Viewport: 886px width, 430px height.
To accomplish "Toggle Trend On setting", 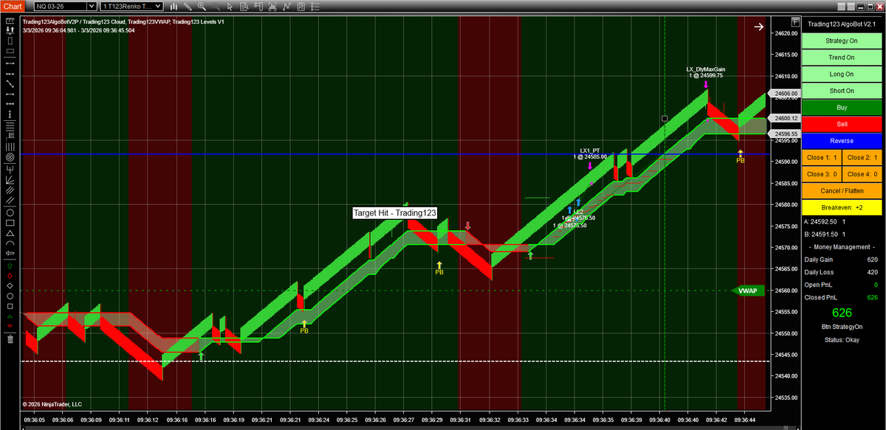I will pyautogui.click(x=841, y=57).
